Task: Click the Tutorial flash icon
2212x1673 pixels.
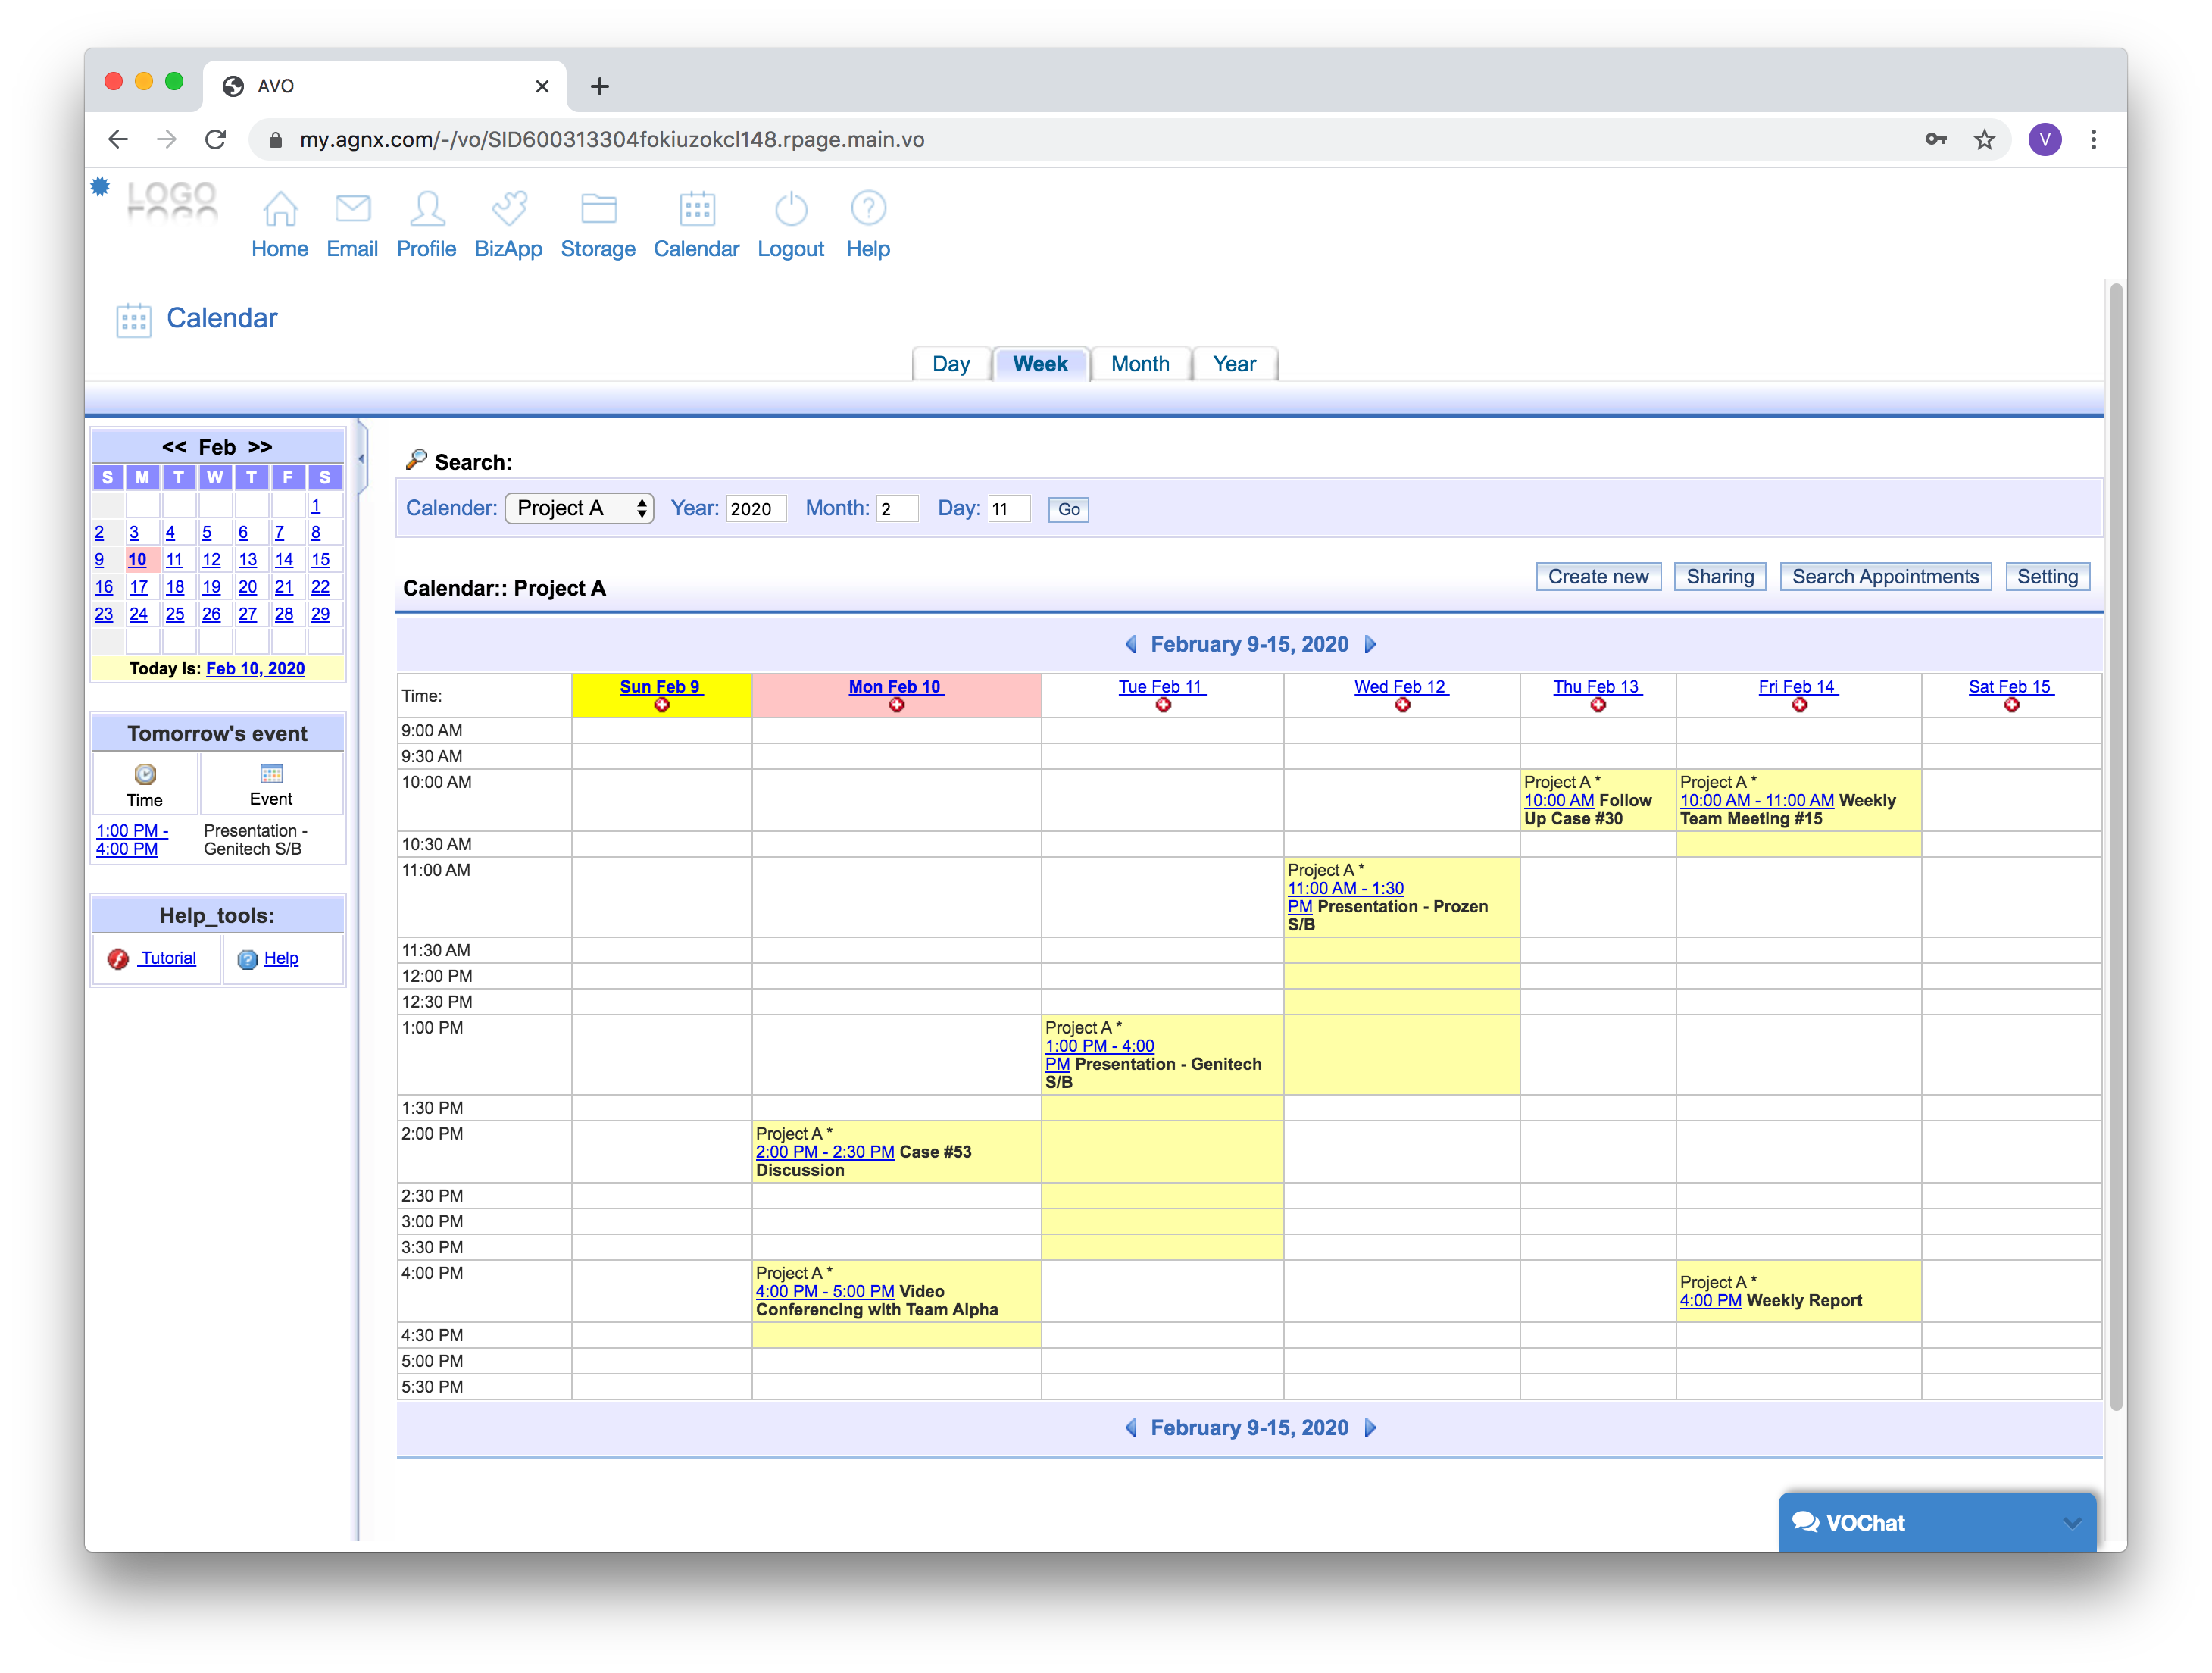Action: pos(118,959)
